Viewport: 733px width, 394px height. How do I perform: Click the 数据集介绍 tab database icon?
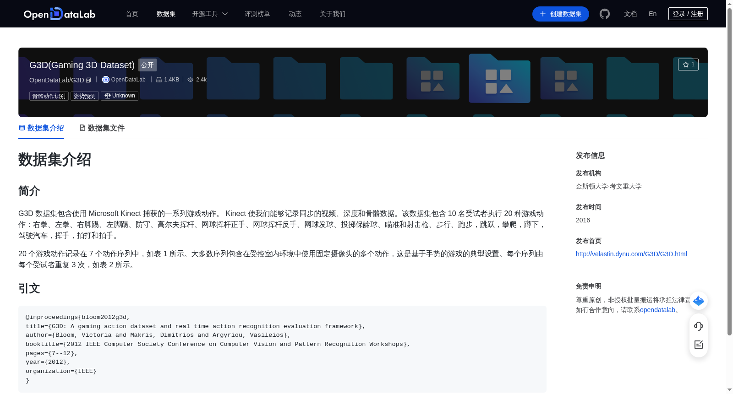click(x=22, y=128)
